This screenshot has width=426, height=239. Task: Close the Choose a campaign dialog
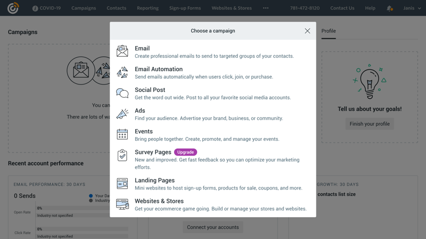coord(307,31)
